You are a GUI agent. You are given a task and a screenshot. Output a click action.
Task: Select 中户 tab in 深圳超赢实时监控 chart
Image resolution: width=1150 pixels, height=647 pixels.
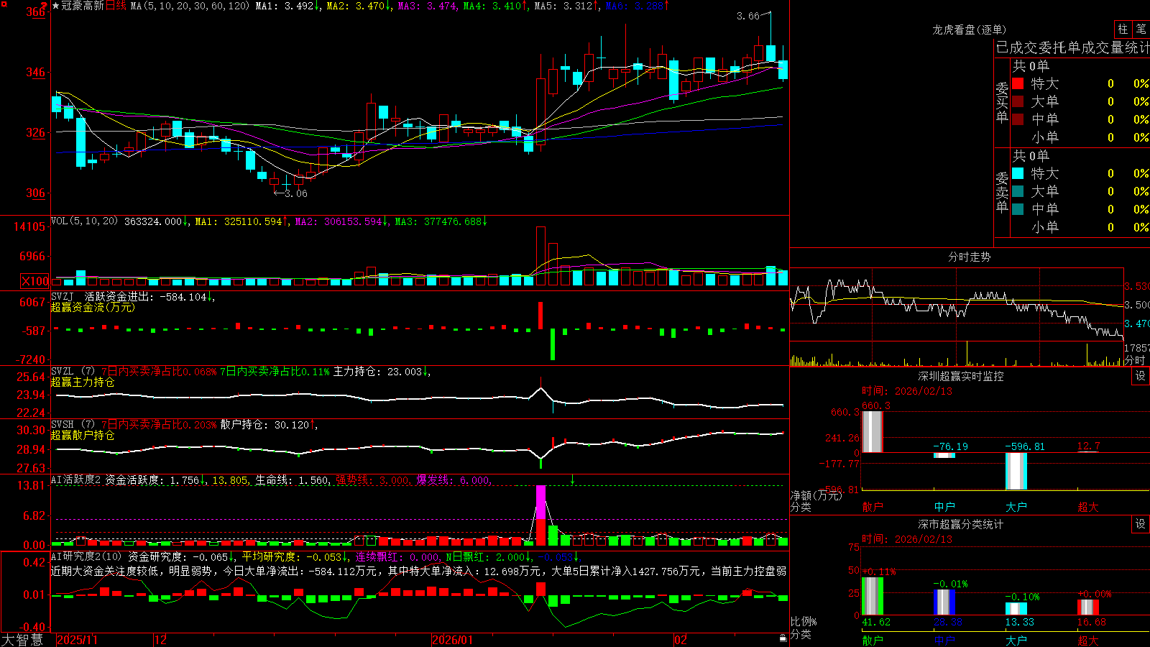click(x=944, y=507)
